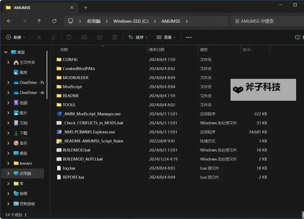Screen dimensions: 304x219
Task: Sort by 名称 column header
Action: point(64,49)
